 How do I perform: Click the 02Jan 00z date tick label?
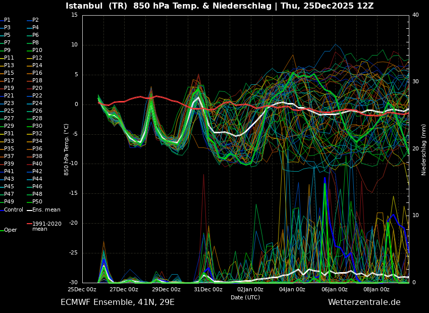click(250, 290)
